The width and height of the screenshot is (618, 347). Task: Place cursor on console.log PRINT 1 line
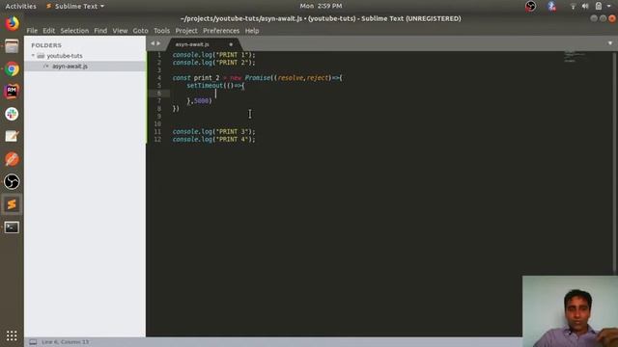coord(214,55)
